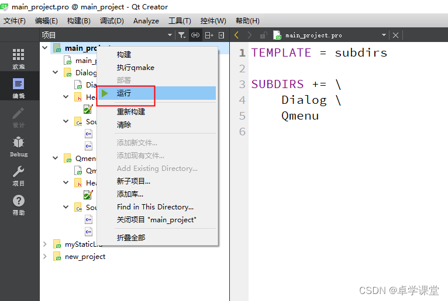Screen dimensions: 448x301
Task: Collapse Headers folder under Qmenu
Action: [x=66, y=183]
